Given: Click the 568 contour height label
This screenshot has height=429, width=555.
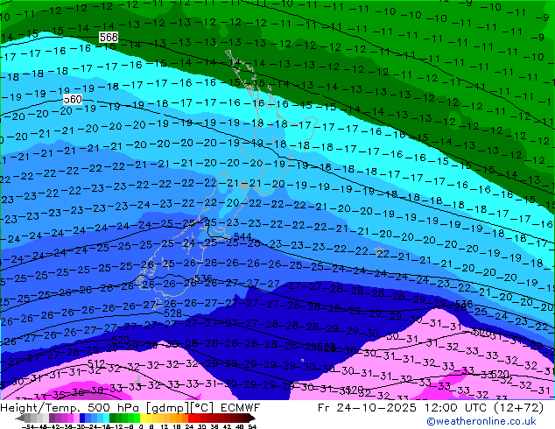Looking at the screenshot, I should pyautogui.click(x=109, y=37).
